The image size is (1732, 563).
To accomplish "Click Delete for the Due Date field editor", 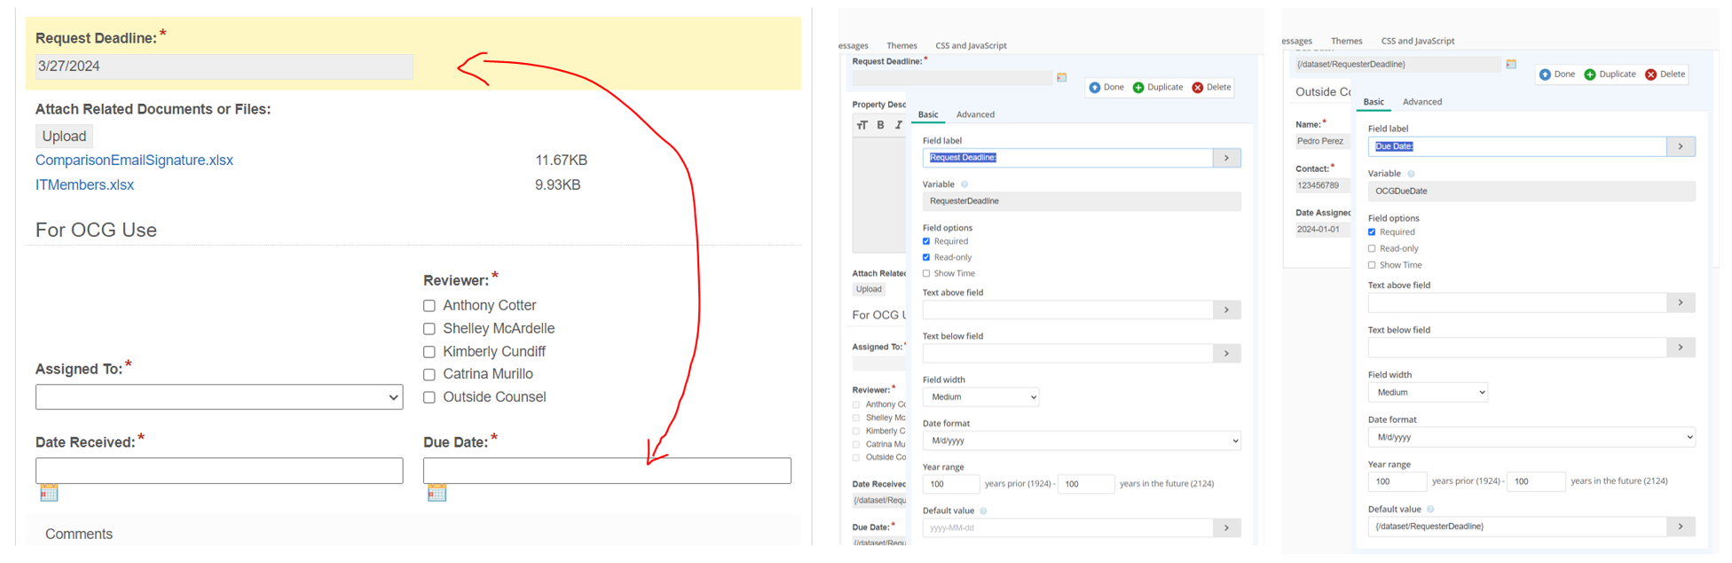I will 1665,74.
